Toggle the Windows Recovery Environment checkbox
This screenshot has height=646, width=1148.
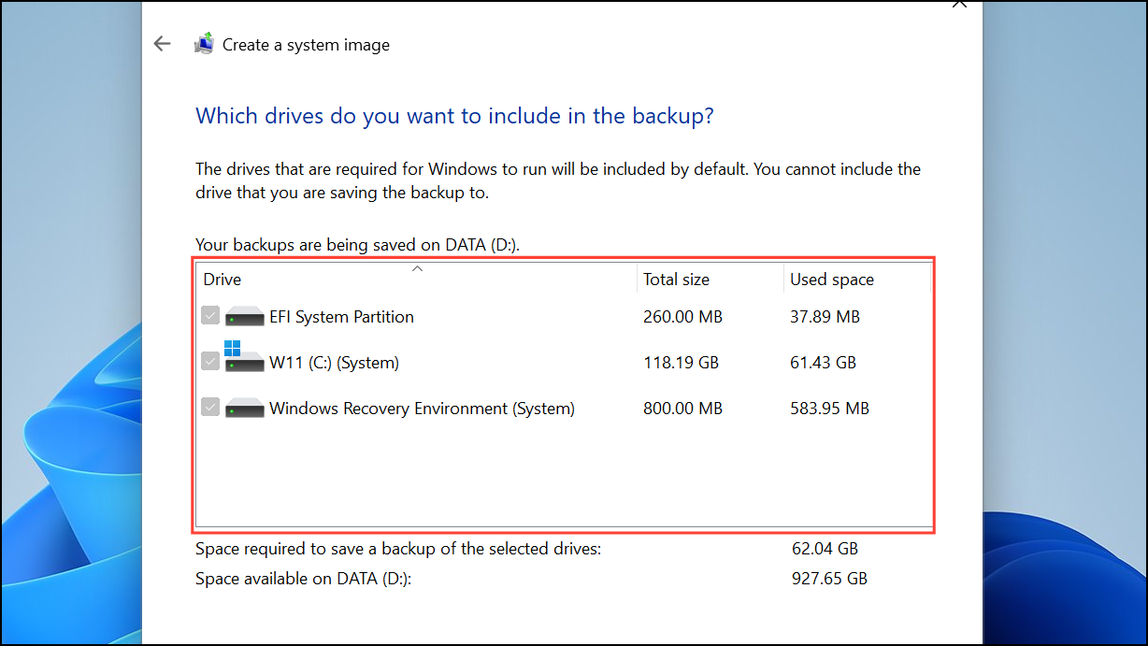point(210,408)
